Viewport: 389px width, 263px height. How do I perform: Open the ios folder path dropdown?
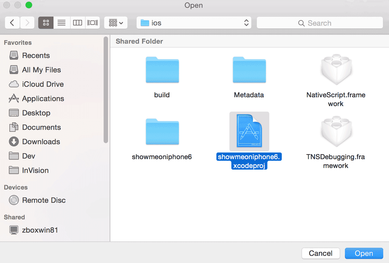[x=193, y=23]
